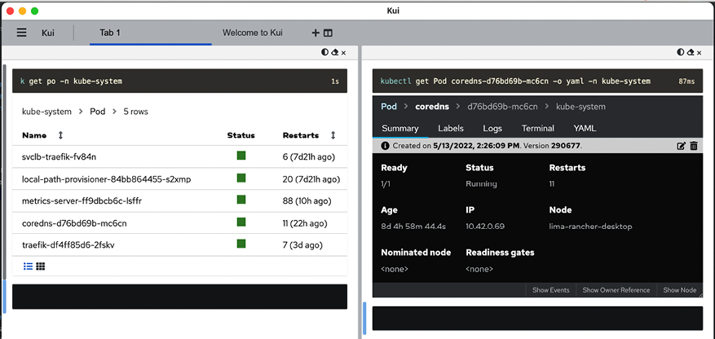The height and width of the screenshot is (339, 715).
Task: Open pod svclb-traefik-fv84n
Action: coord(59,157)
